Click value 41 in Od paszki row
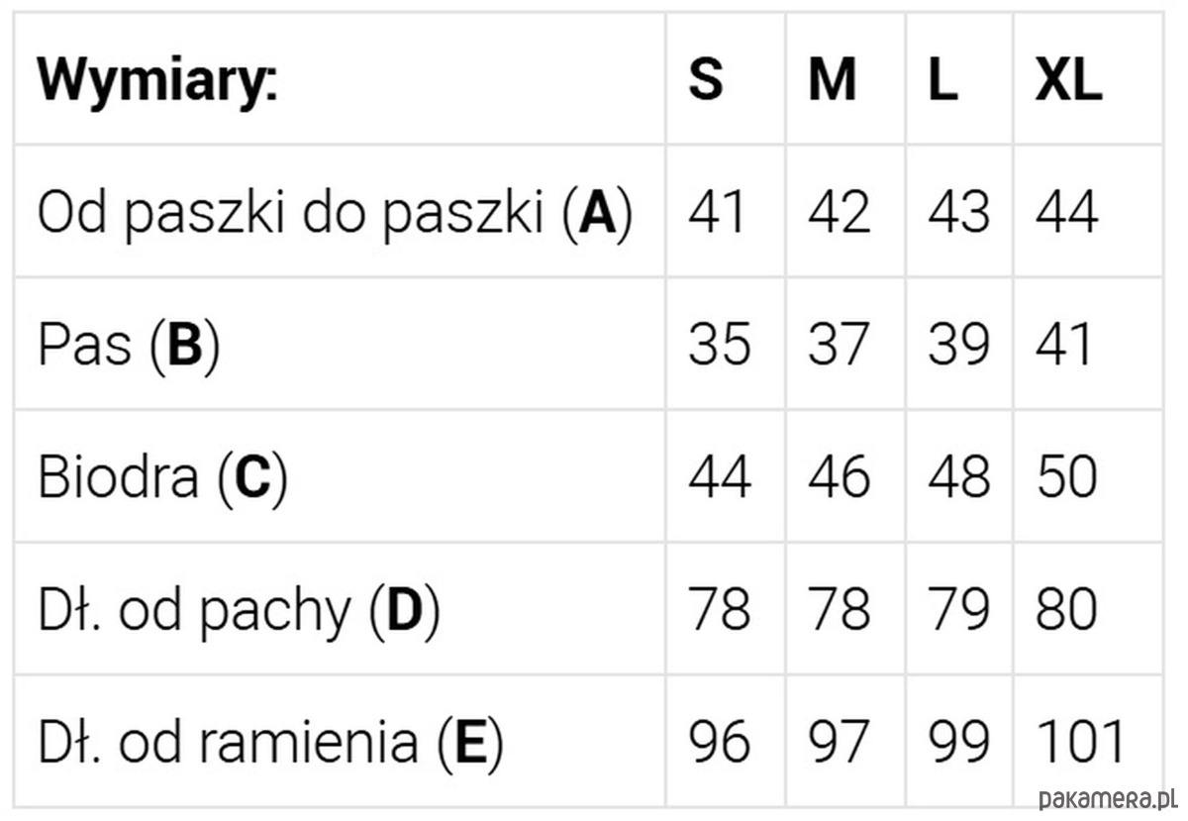The image size is (1188, 821). [718, 212]
